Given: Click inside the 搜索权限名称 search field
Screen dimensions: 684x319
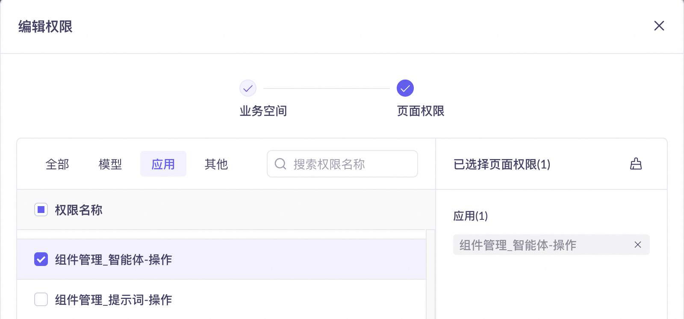Looking at the screenshot, I should [342, 164].
